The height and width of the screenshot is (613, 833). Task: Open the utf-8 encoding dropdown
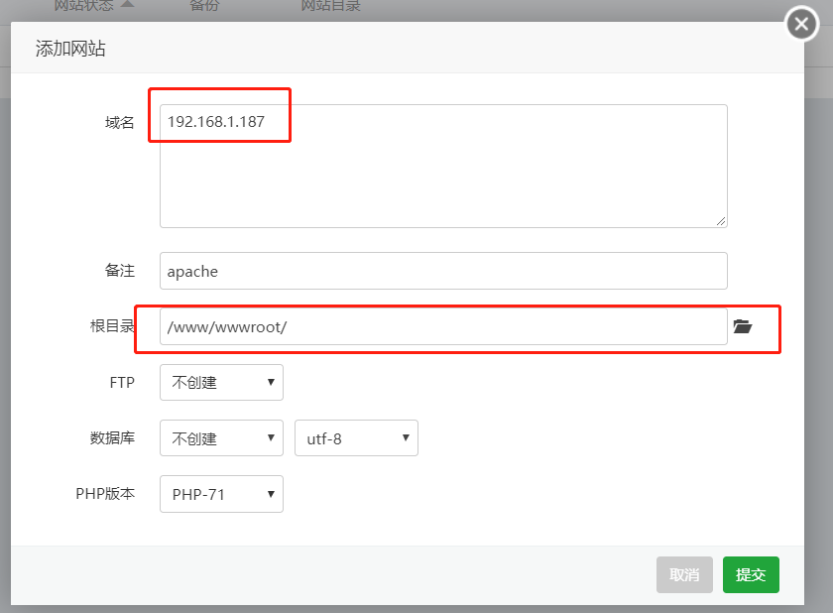point(356,438)
